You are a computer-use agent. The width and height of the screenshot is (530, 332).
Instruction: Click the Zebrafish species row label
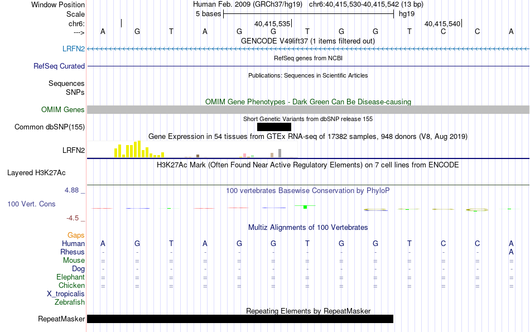[70, 302]
